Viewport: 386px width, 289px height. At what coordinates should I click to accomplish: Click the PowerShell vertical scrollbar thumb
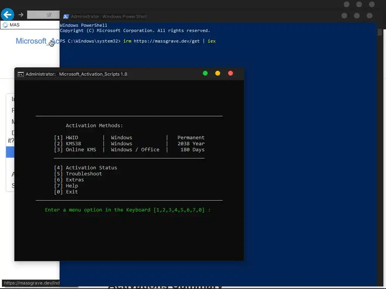tap(380, 32)
